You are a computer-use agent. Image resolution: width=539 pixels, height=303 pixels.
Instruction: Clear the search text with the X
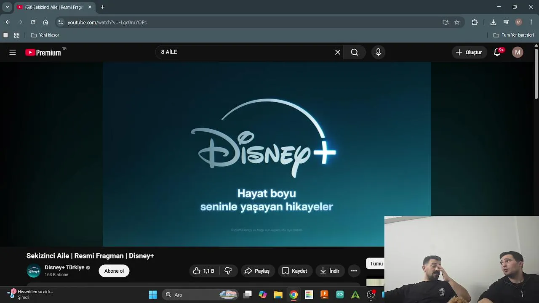[x=338, y=52]
